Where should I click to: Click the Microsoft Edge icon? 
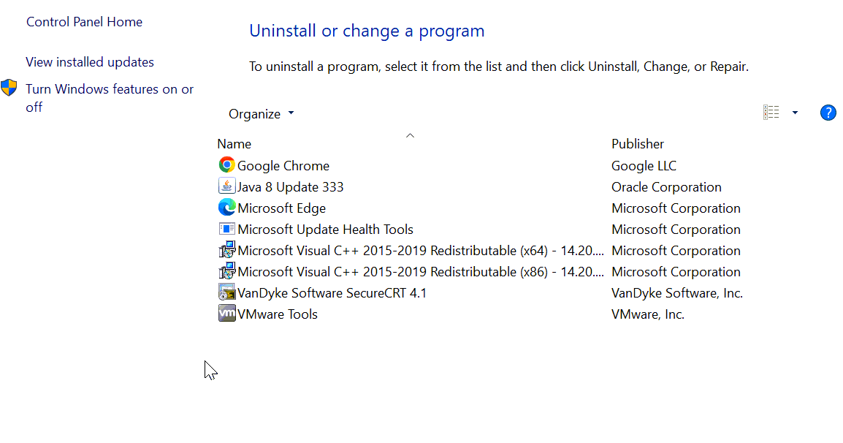(227, 208)
